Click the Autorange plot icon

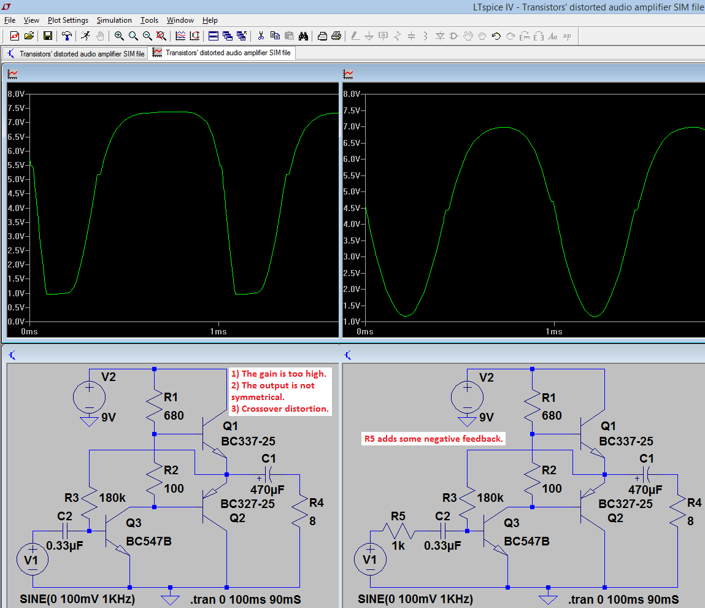[x=180, y=36]
